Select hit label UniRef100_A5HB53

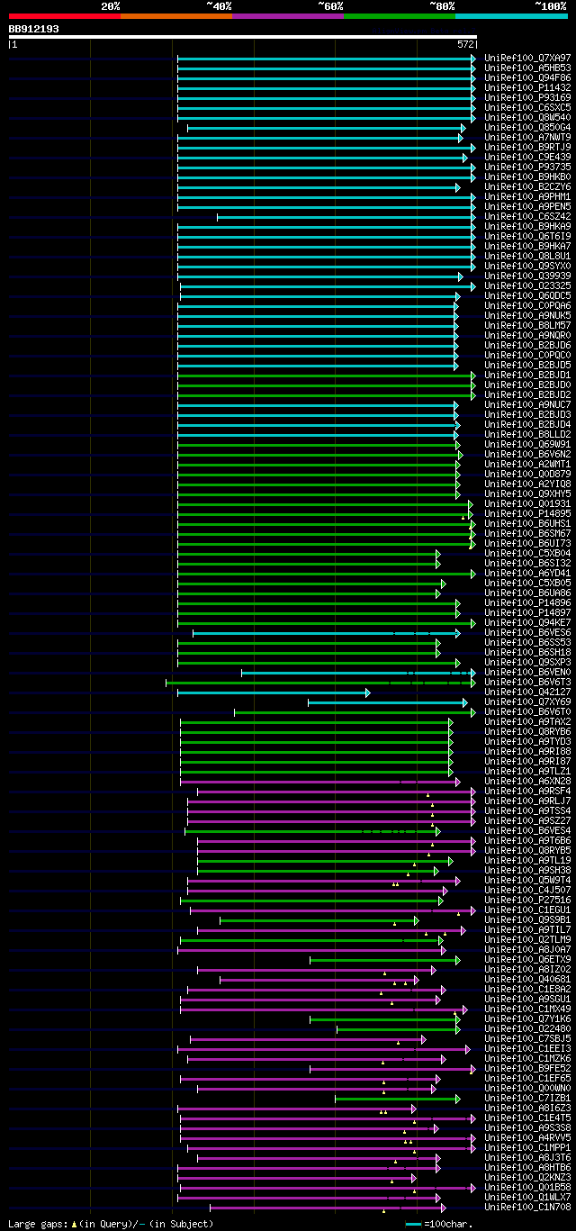click(x=527, y=68)
